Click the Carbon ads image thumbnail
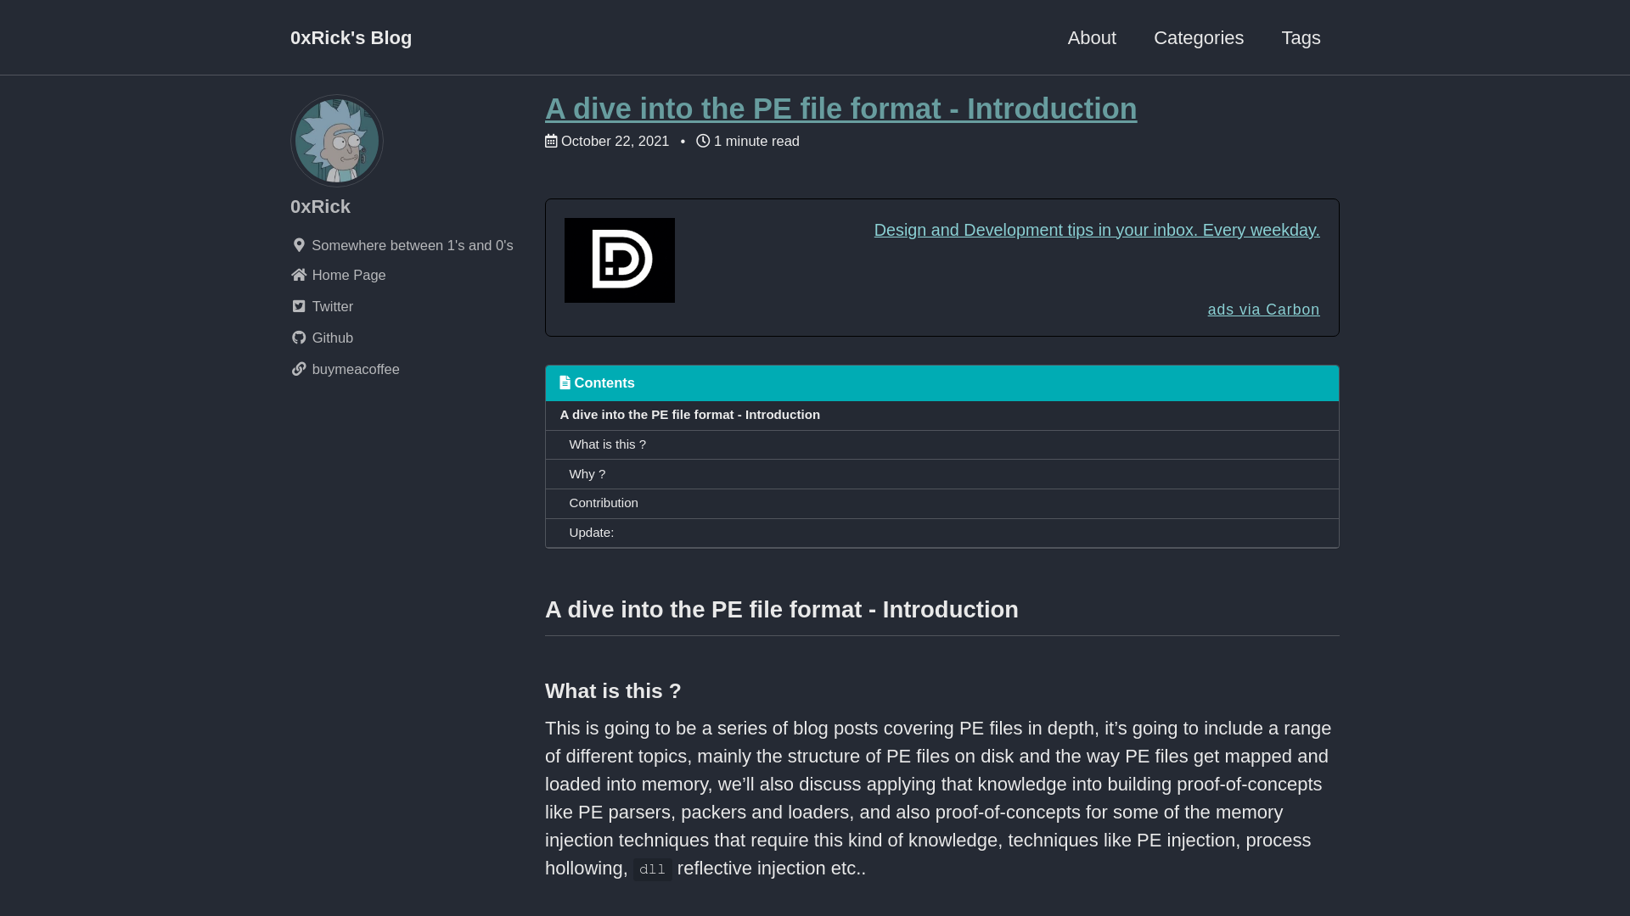1630x916 pixels. (619, 260)
